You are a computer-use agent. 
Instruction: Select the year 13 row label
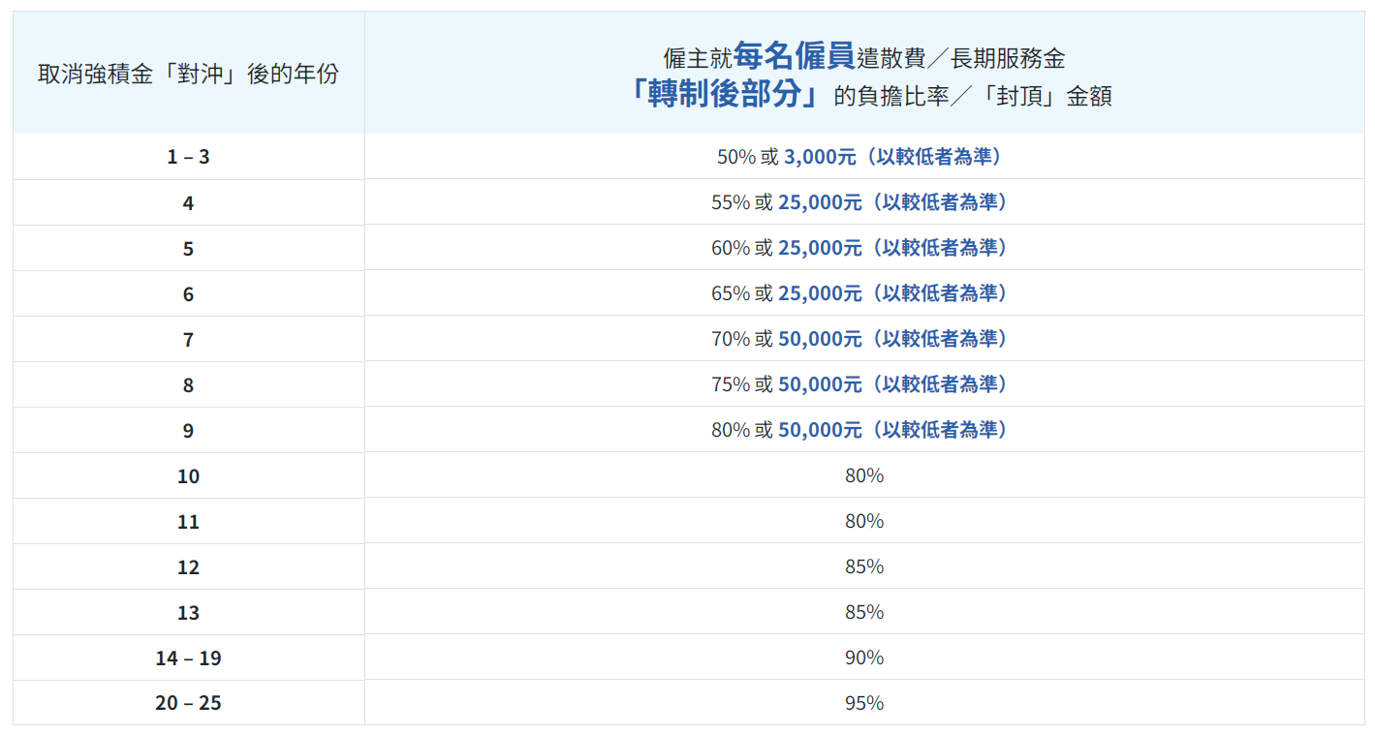[x=188, y=613]
